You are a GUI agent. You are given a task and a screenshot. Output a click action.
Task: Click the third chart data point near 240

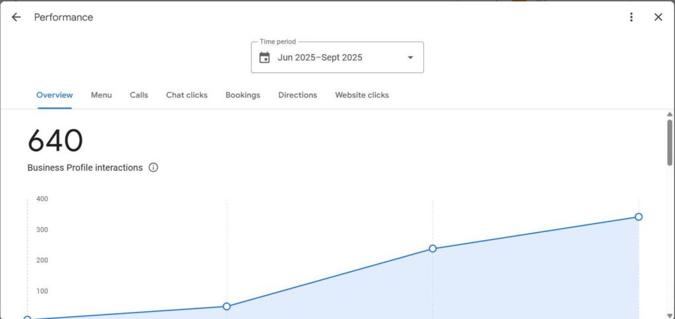432,249
